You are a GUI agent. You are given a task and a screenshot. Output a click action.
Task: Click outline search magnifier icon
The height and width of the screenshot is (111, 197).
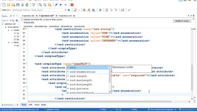13,21
